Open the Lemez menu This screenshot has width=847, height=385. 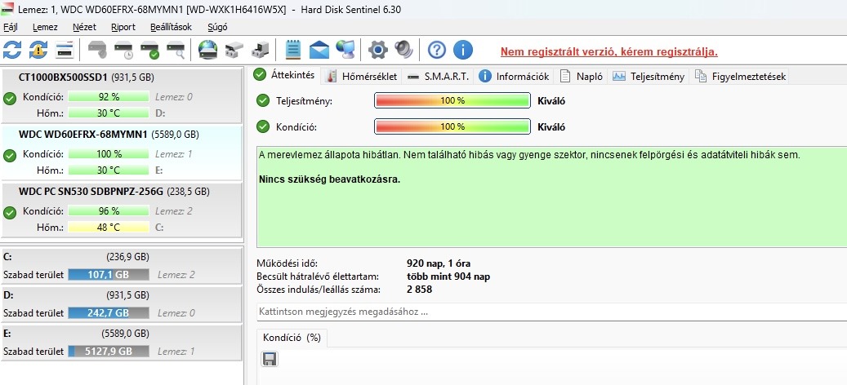point(45,27)
